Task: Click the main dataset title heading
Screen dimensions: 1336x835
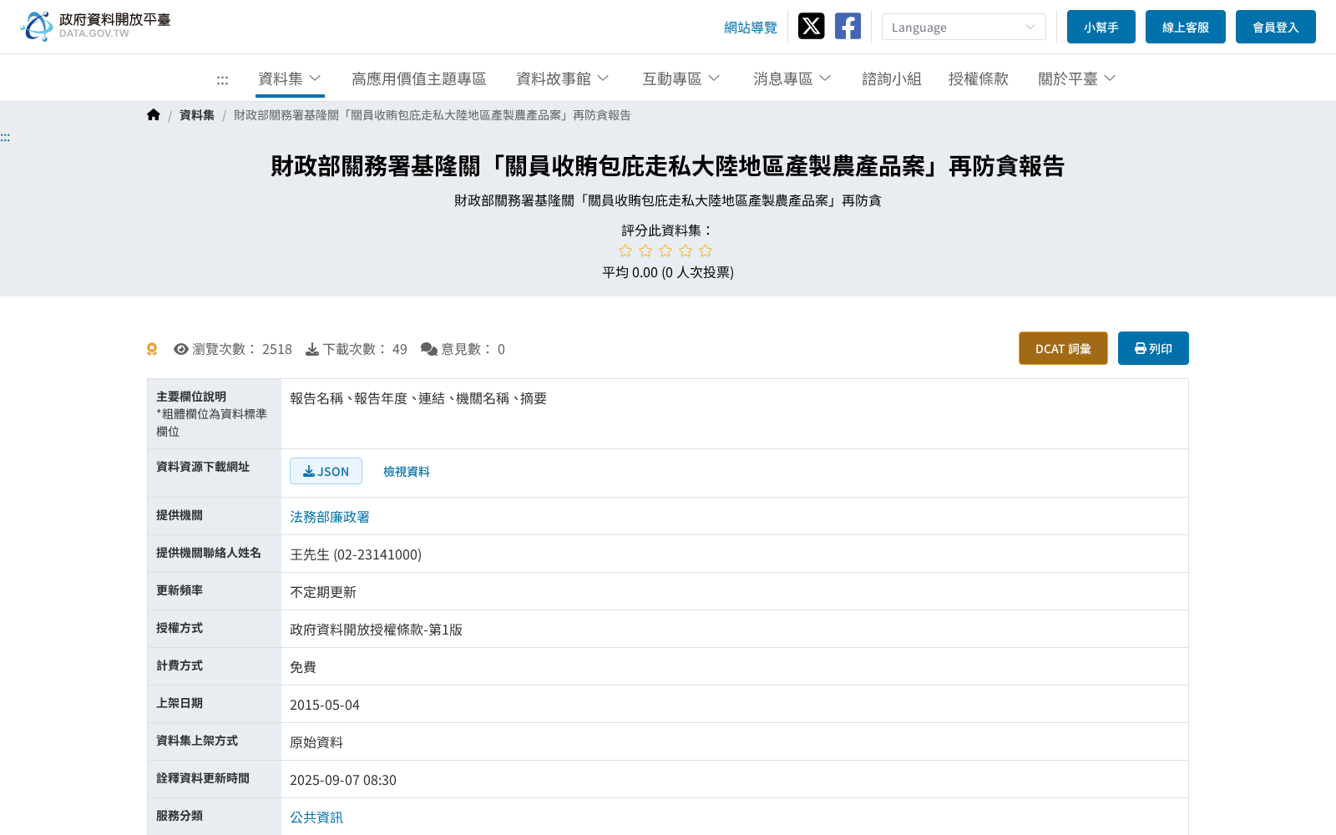Action: [668, 166]
